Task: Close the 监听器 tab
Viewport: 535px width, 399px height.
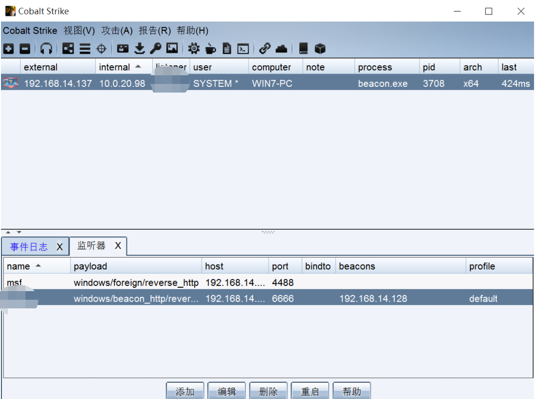Action: (118, 246)
